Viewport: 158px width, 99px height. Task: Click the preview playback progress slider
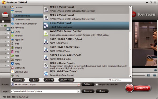(139, 75)
